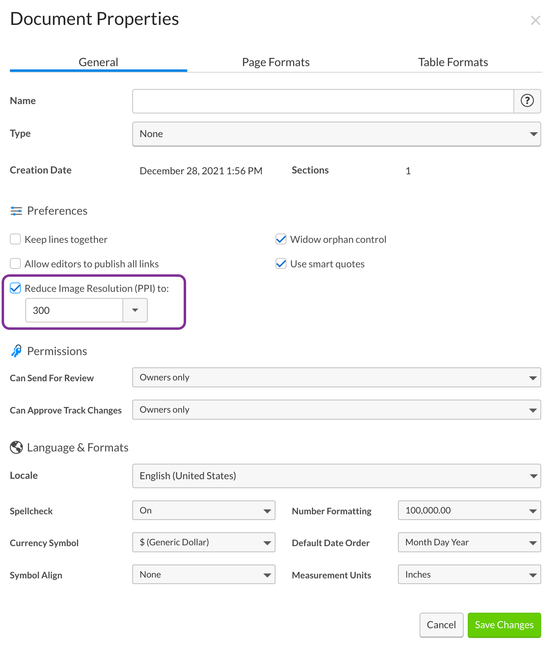Viewport: 551px width, 649px height.
Task: Click the Language & Formats globe icon
Action: point(16,447)
